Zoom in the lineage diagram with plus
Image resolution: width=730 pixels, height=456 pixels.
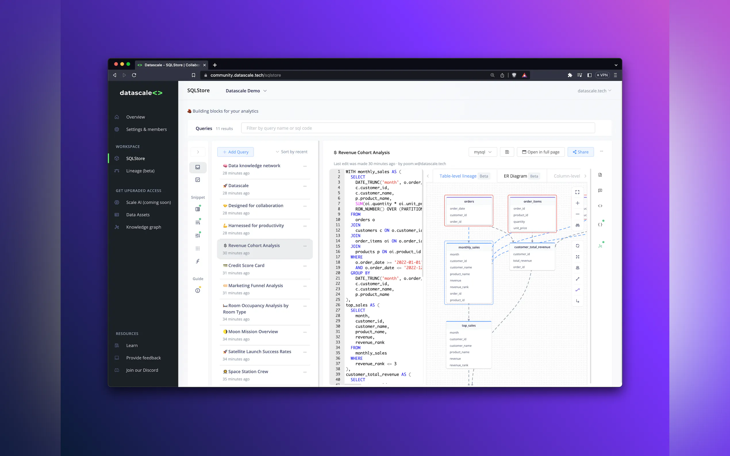click(577, 203)
